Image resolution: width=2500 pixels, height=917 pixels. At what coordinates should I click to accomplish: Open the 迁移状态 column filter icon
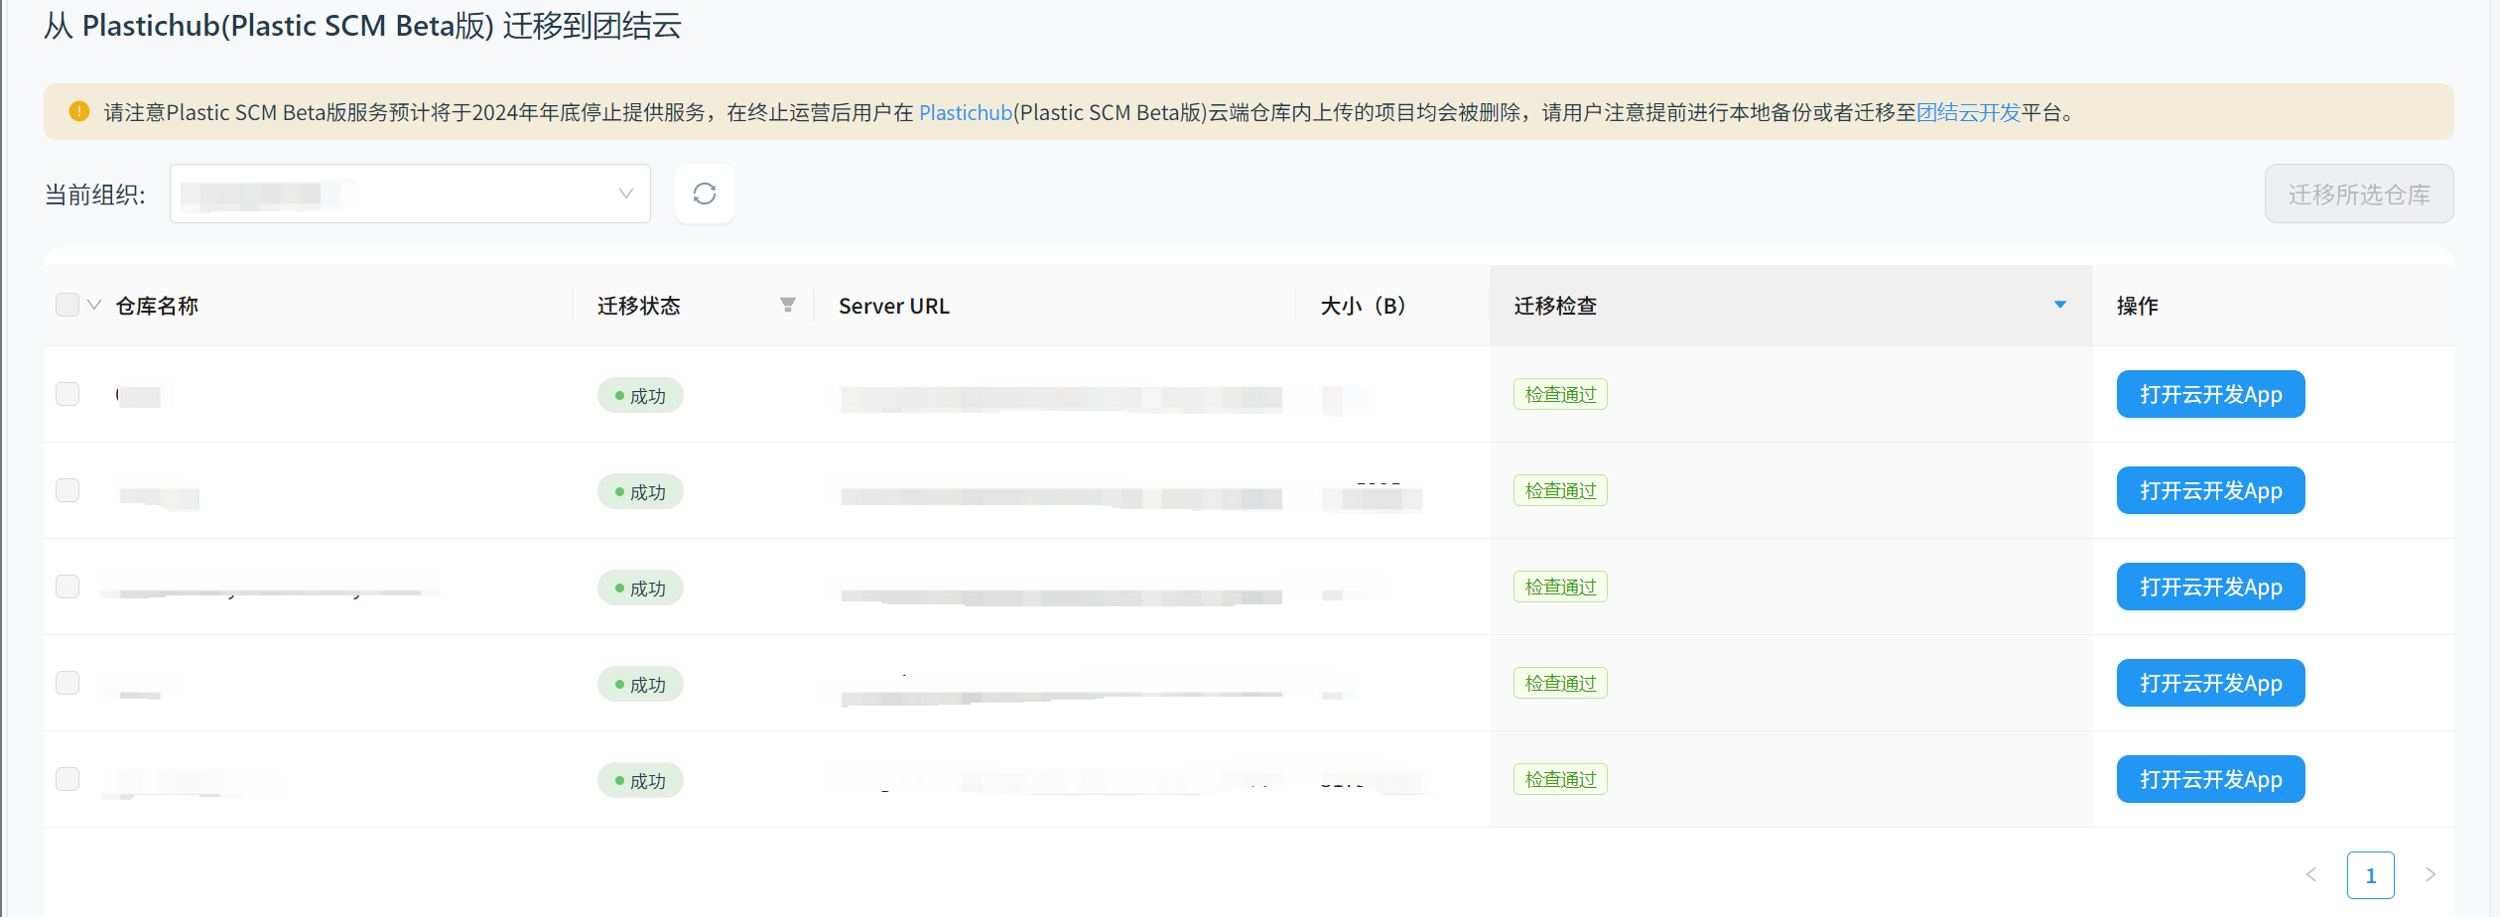click(788, 305)
